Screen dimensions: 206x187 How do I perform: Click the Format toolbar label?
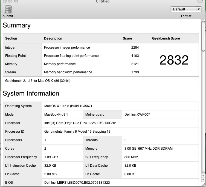tap(186, 16)
